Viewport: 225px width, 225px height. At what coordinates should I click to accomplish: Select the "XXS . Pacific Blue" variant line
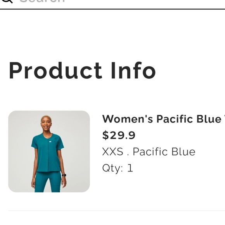[149, 152]
